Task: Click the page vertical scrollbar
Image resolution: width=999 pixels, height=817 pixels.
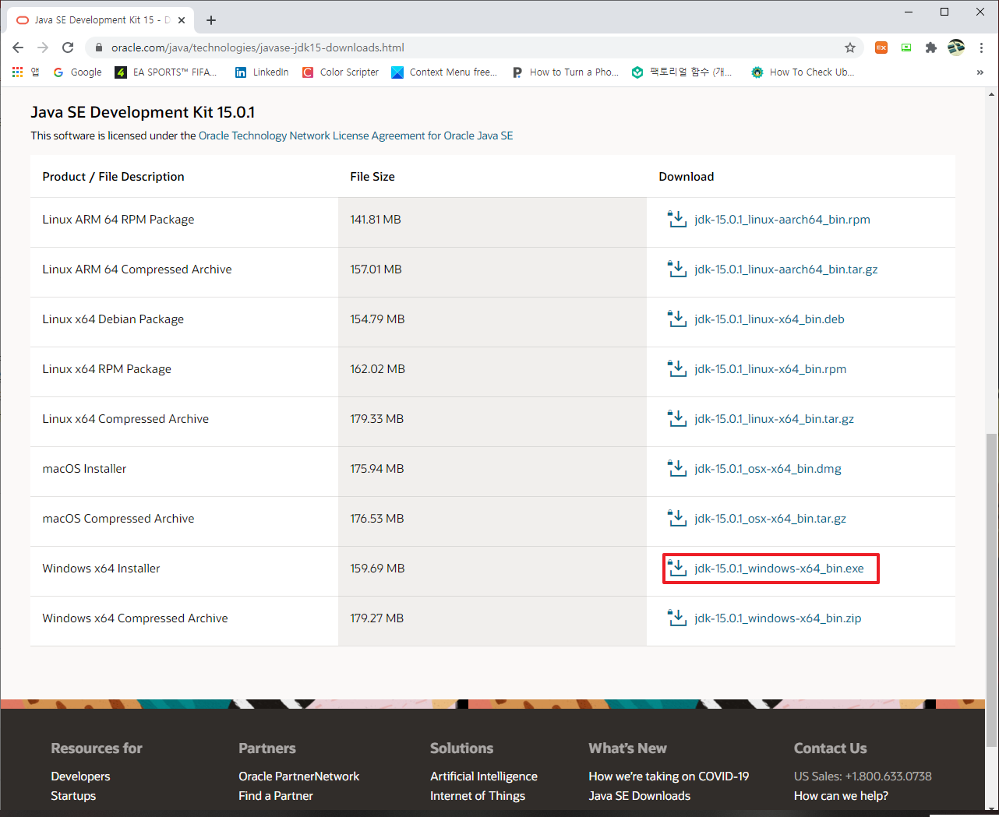Action: [x=991, y=590]
